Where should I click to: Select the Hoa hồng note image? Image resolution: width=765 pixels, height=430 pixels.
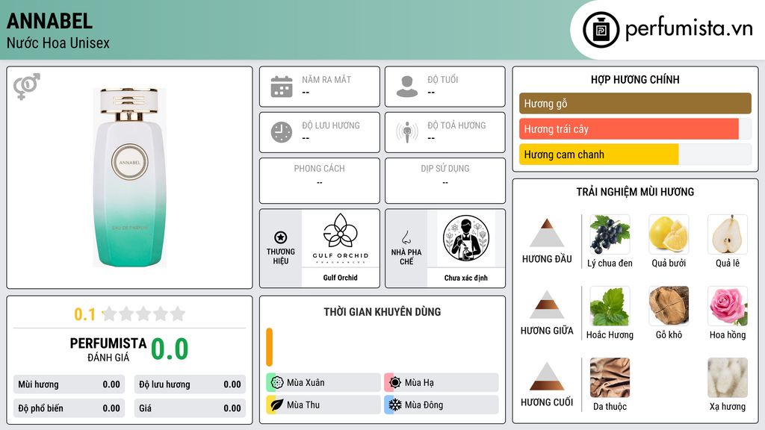[728, 306]
